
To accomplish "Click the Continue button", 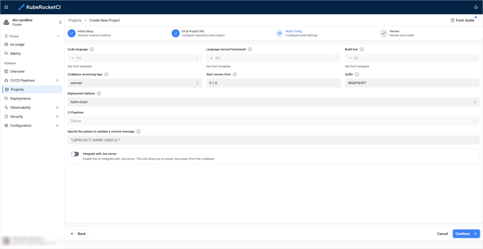I will [466, 234].
